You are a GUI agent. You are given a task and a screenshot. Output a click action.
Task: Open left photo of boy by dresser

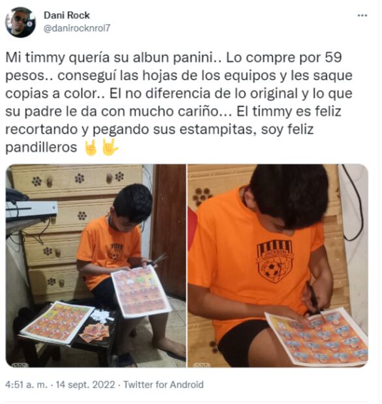point(96,267)
